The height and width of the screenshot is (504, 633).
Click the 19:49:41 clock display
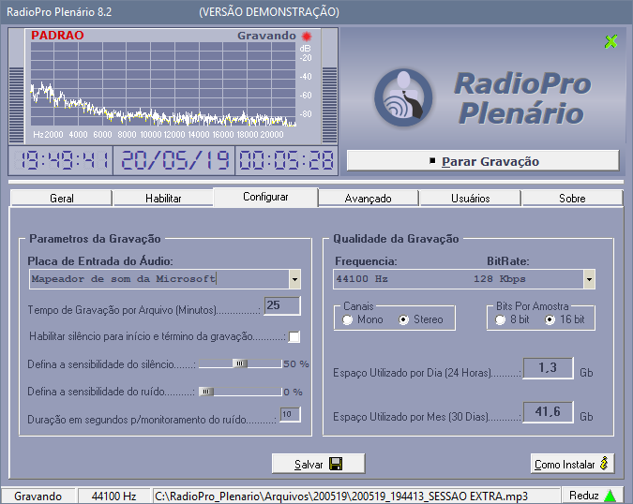click(61, 160)
